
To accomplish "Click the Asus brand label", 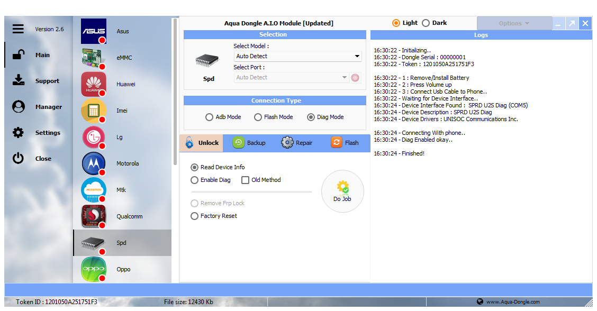I will pyautogui.click(x=123, y=31).
